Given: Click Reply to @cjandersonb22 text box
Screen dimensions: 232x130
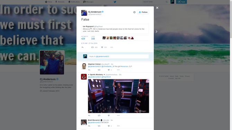Looking at the screenshot, I should tap(118, 57).
